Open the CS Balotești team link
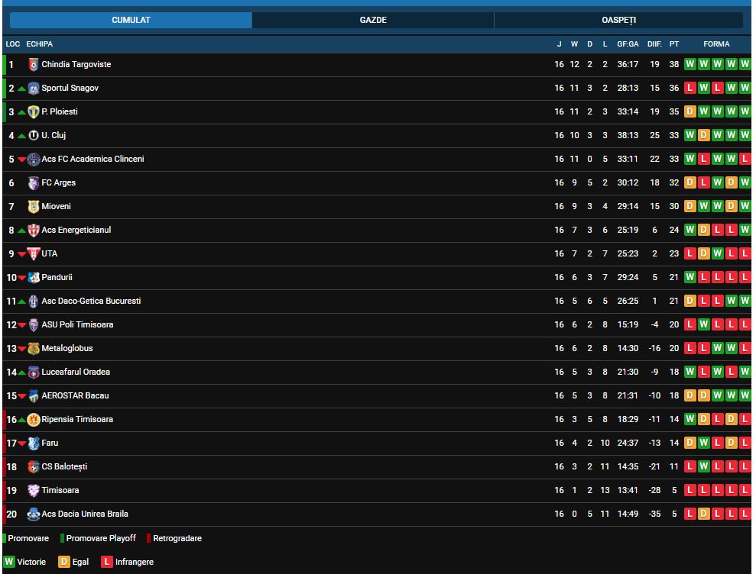This screenshot has height=574, width=756. (64, 466)
